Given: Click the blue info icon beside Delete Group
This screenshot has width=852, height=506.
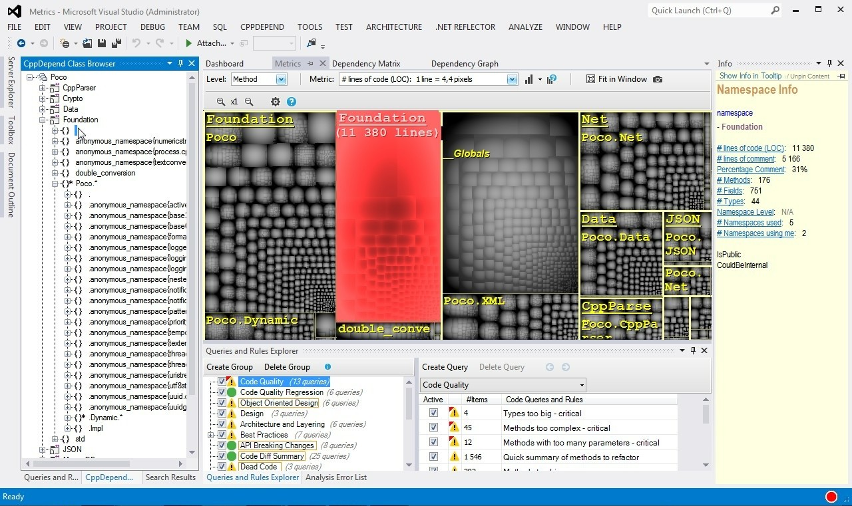Looking at the screenshot, I should (327, 366).
